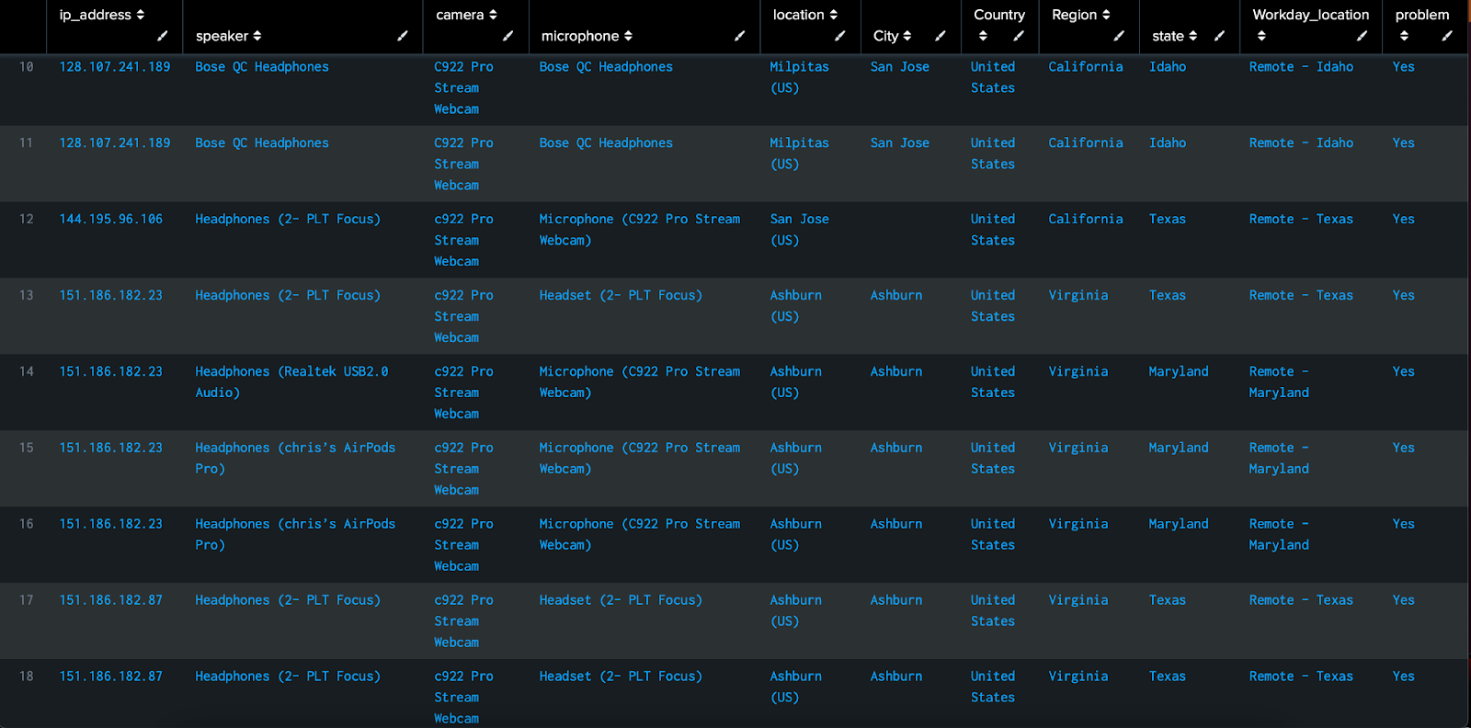The width and height of the screenshot is (1471, 728).
Task: Click the pencil icon beside City
Action: click(x=940, y=36)
